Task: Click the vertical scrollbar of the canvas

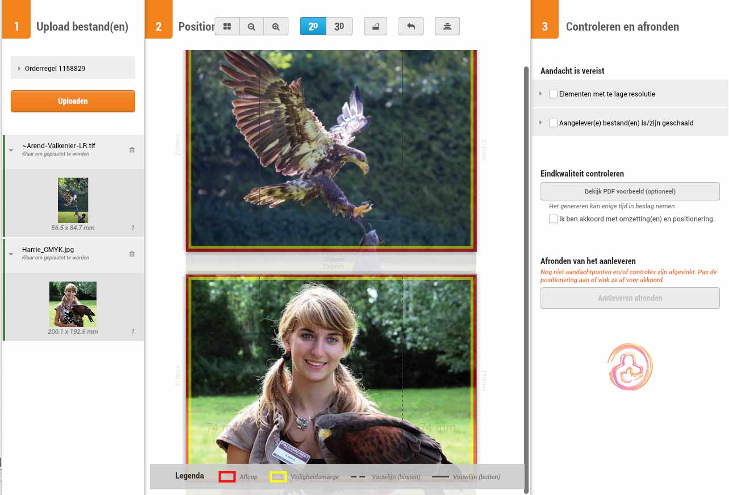Action: click(526, 279)
